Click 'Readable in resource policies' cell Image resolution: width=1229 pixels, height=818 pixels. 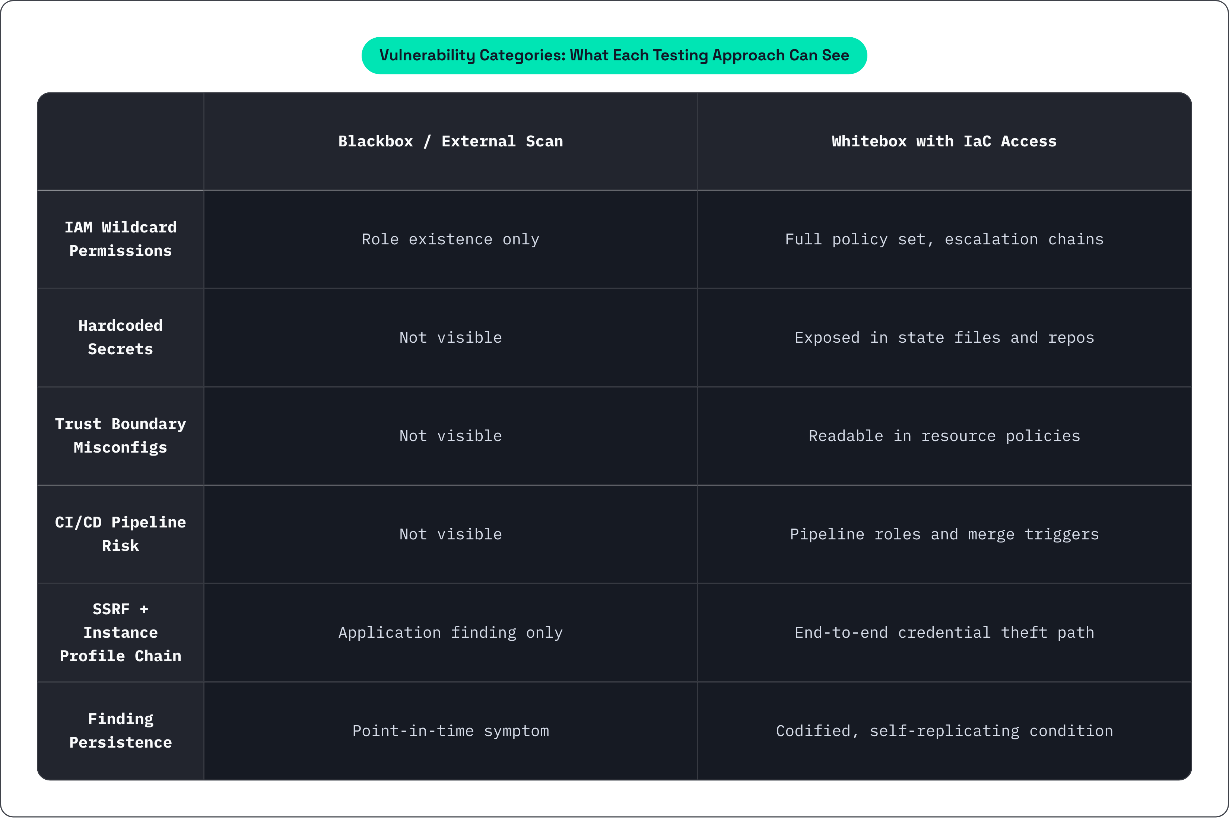coord(944,436)
